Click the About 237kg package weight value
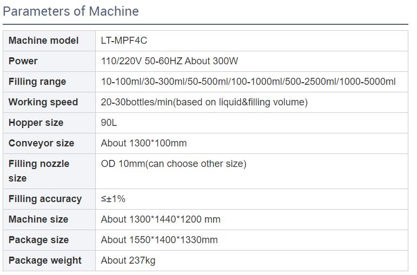Image resolution: width=417 pixels, height=275 pixels. coord(128,260)
